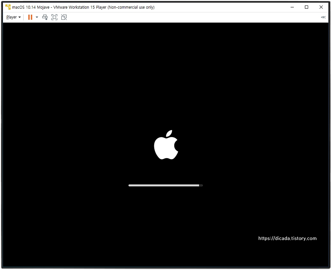This screenshot has height=270, width=332.
Task: Close the VMware Player window
Action: coord(321,7)
